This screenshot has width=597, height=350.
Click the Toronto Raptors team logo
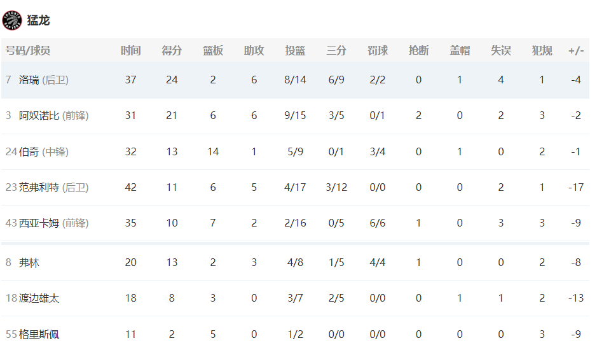point(12,20)
